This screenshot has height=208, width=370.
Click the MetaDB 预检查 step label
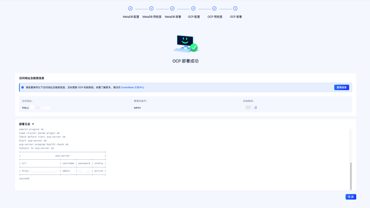click(x=152, y=17)
